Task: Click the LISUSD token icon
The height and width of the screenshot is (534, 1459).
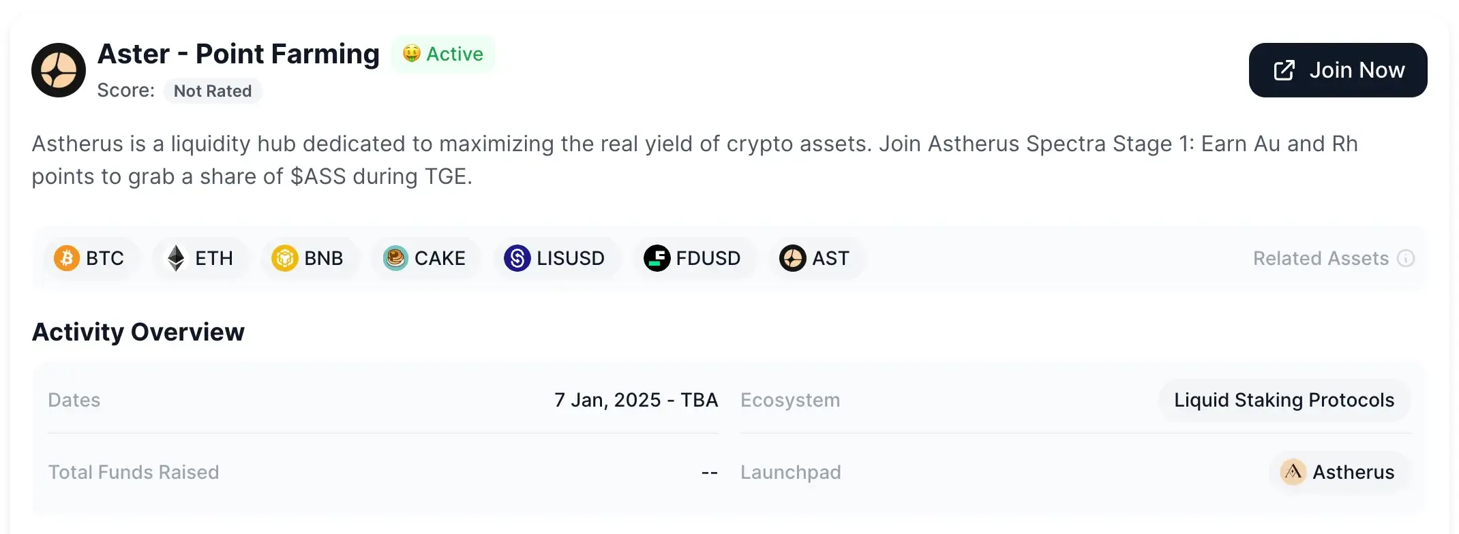Action: click(517, 258)
